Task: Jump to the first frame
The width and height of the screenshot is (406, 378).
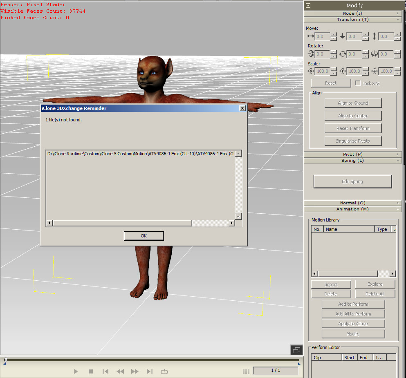Action: click(x=105, y=371)
